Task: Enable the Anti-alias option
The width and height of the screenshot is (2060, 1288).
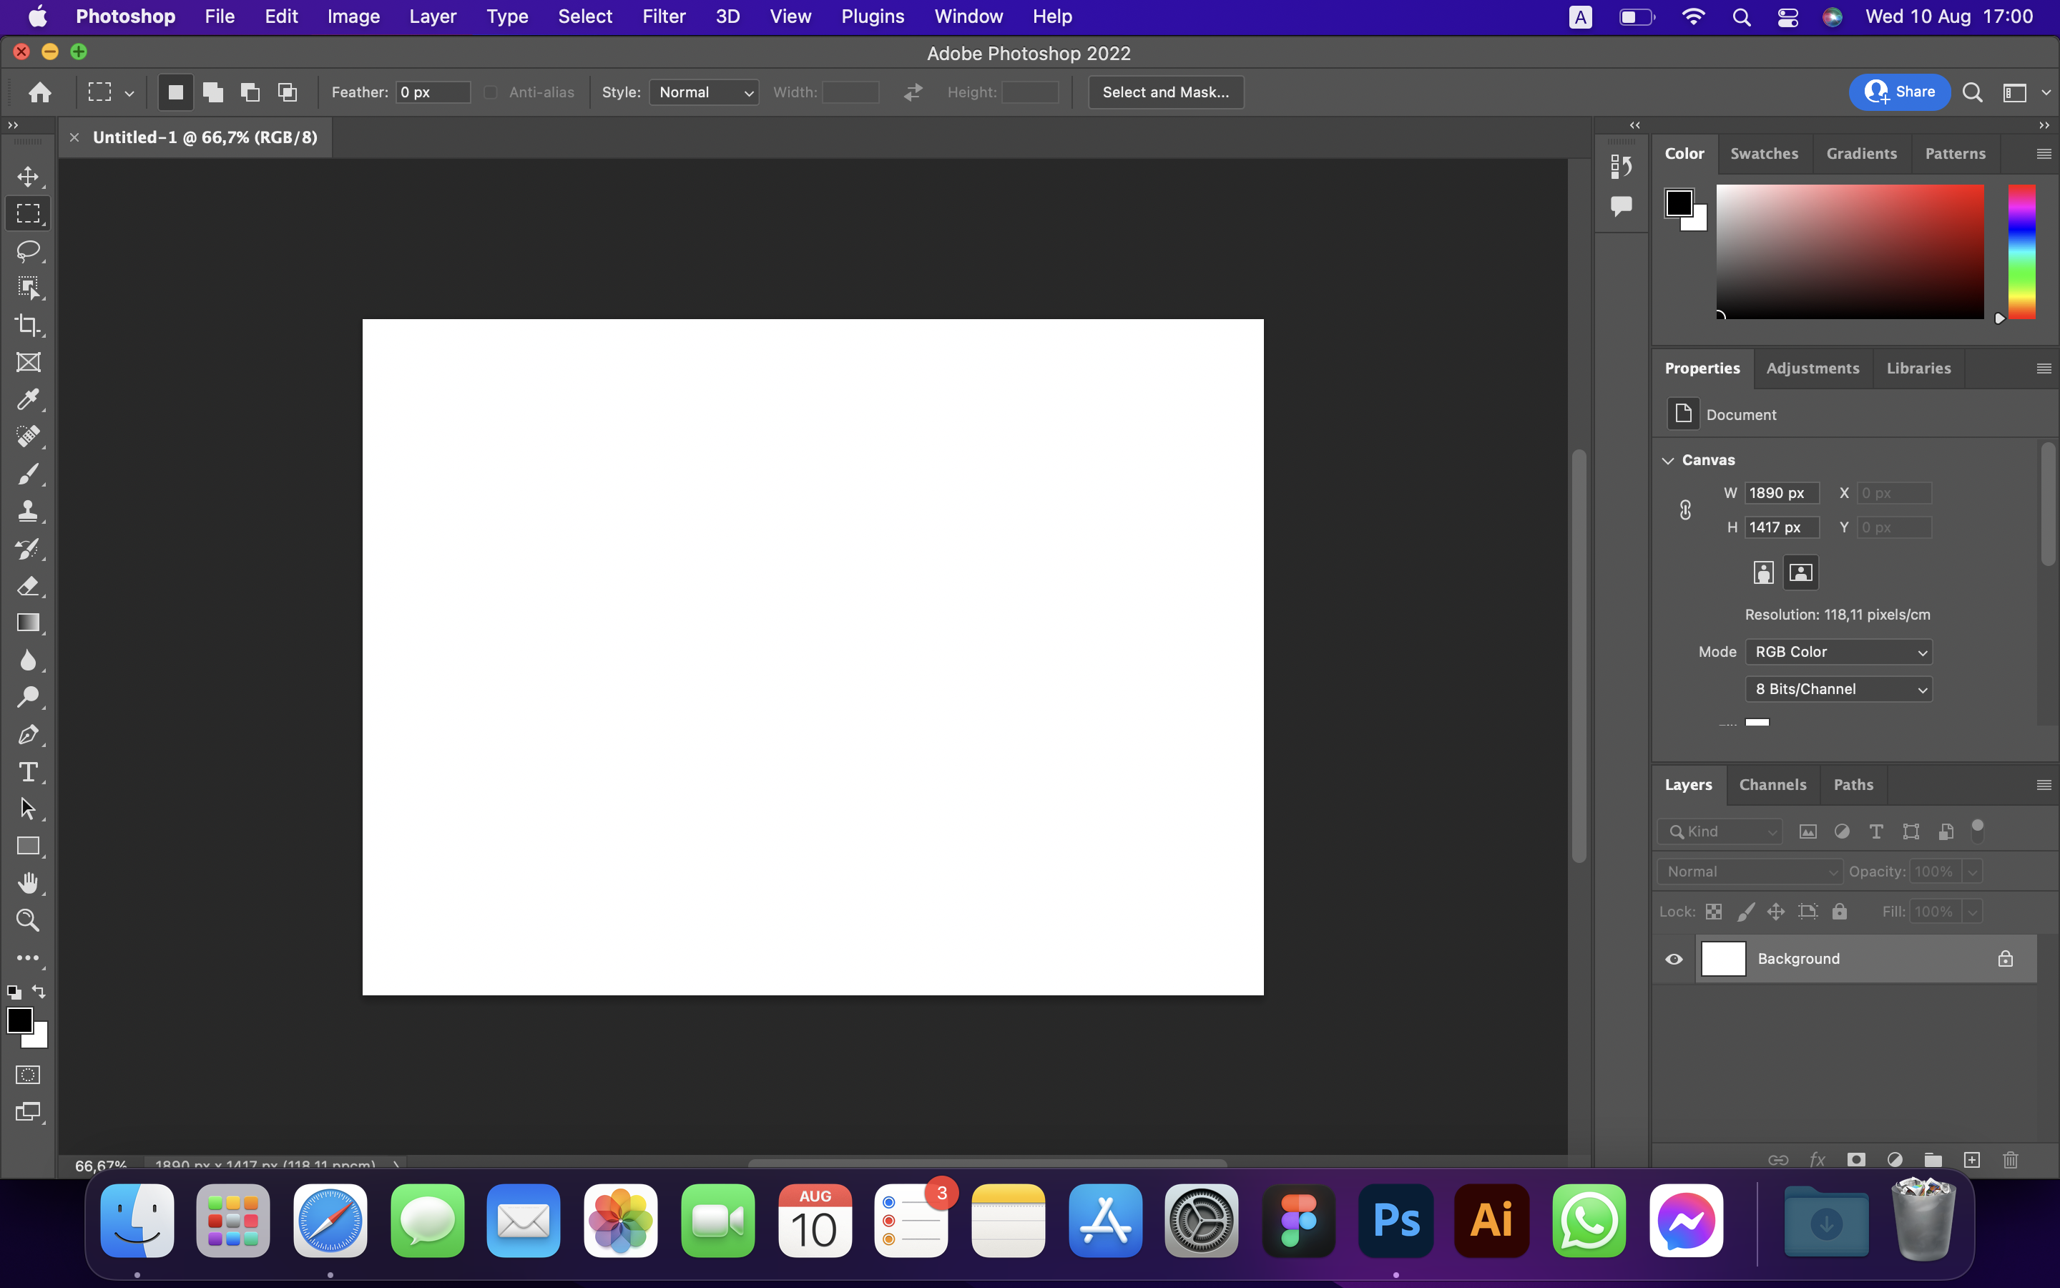Action: coord(490,92)
